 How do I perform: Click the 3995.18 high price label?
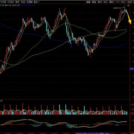tap(117, 8)
